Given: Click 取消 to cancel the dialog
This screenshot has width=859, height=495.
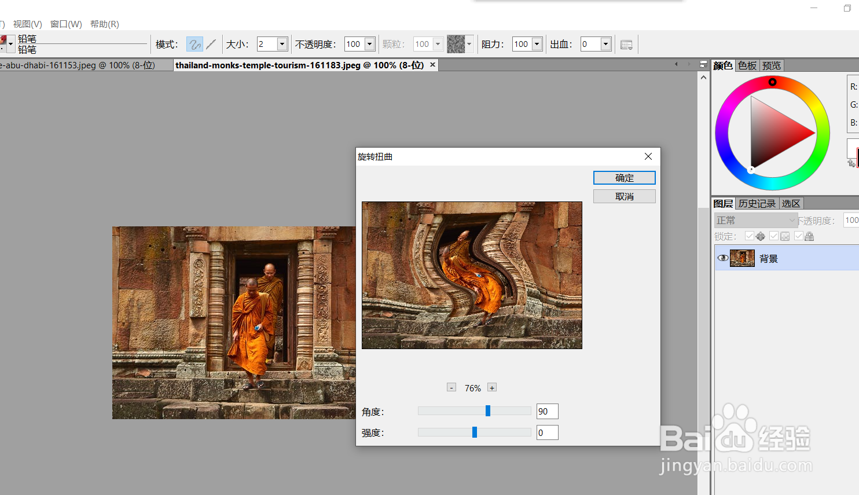Looking at the screenshot, I should pos(624,196).
